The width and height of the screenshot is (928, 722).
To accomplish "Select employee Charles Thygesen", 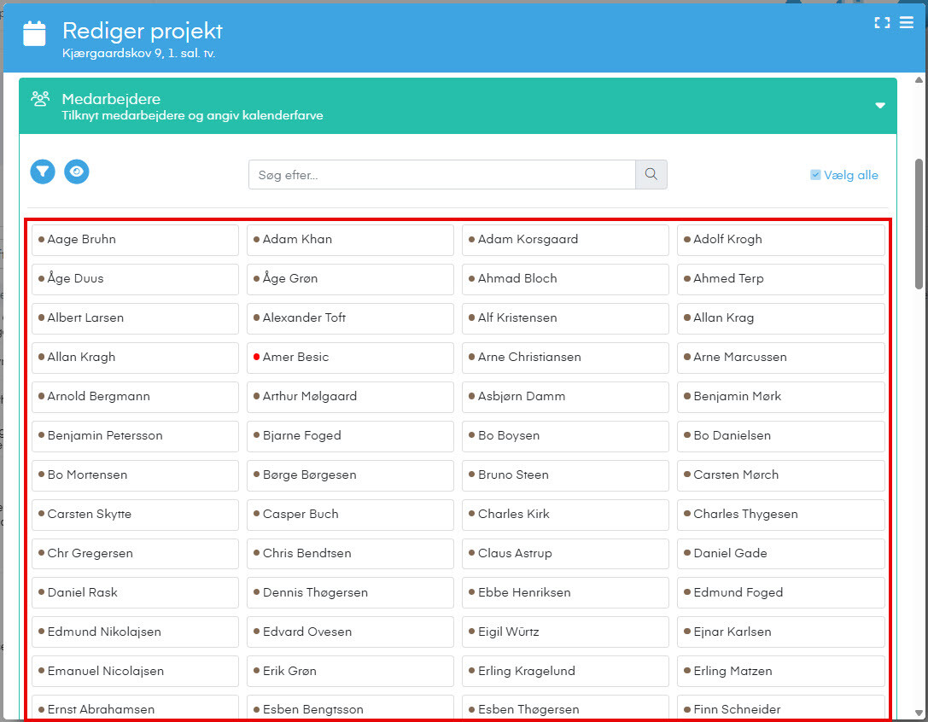I will 781,515.
